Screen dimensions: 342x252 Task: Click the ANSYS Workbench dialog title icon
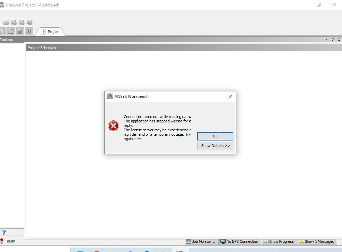click(110, 96)
